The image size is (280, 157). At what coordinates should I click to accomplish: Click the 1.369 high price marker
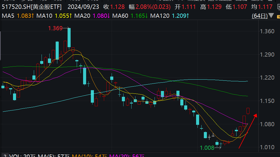click(55, 28)
